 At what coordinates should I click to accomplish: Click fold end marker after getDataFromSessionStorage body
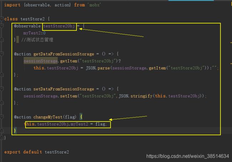pos(2,74)
